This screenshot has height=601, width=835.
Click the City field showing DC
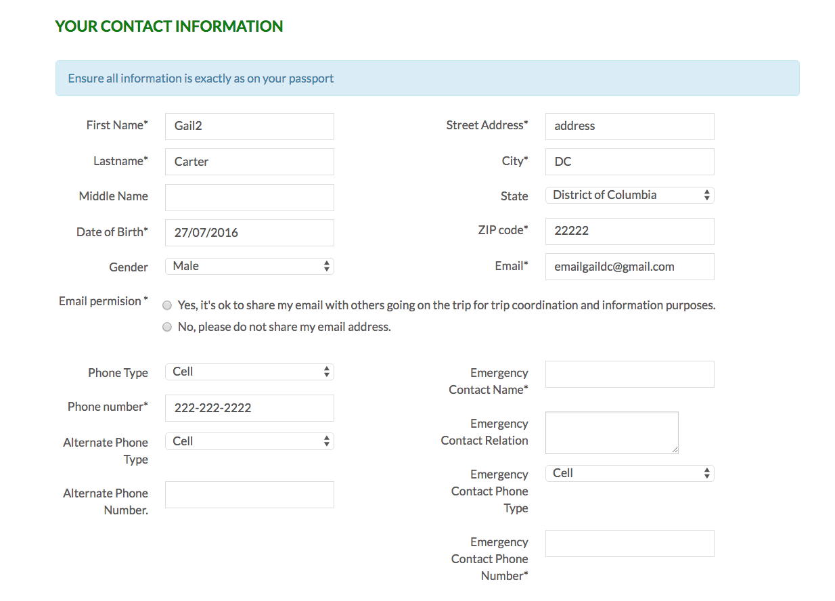pyautogui.click(x=629, y=161)
